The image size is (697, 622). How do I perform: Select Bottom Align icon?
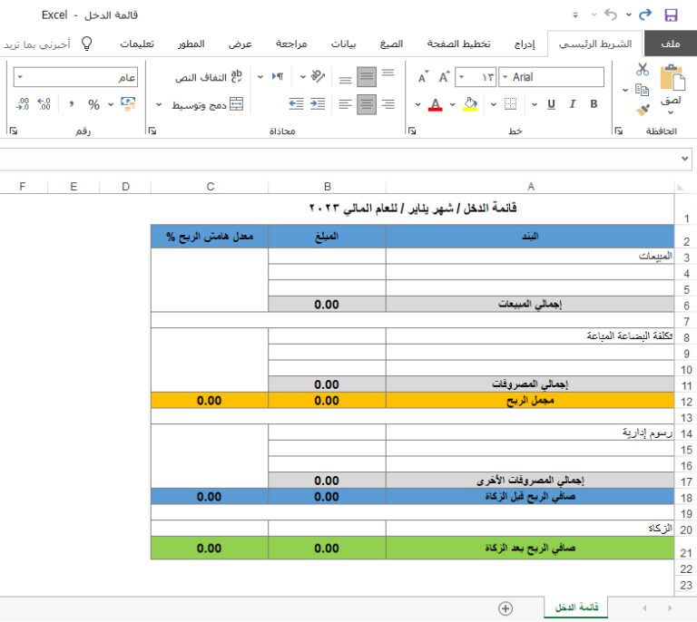345,80
